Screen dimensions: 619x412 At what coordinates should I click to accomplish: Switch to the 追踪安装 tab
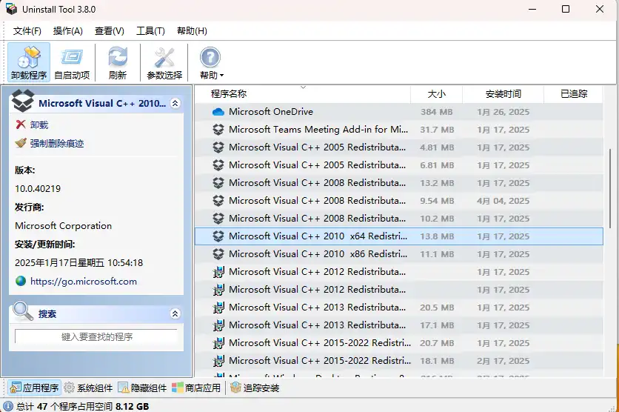(x=255, y=388)
